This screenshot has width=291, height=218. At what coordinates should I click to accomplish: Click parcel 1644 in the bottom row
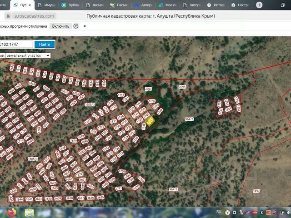coord(19,199)
